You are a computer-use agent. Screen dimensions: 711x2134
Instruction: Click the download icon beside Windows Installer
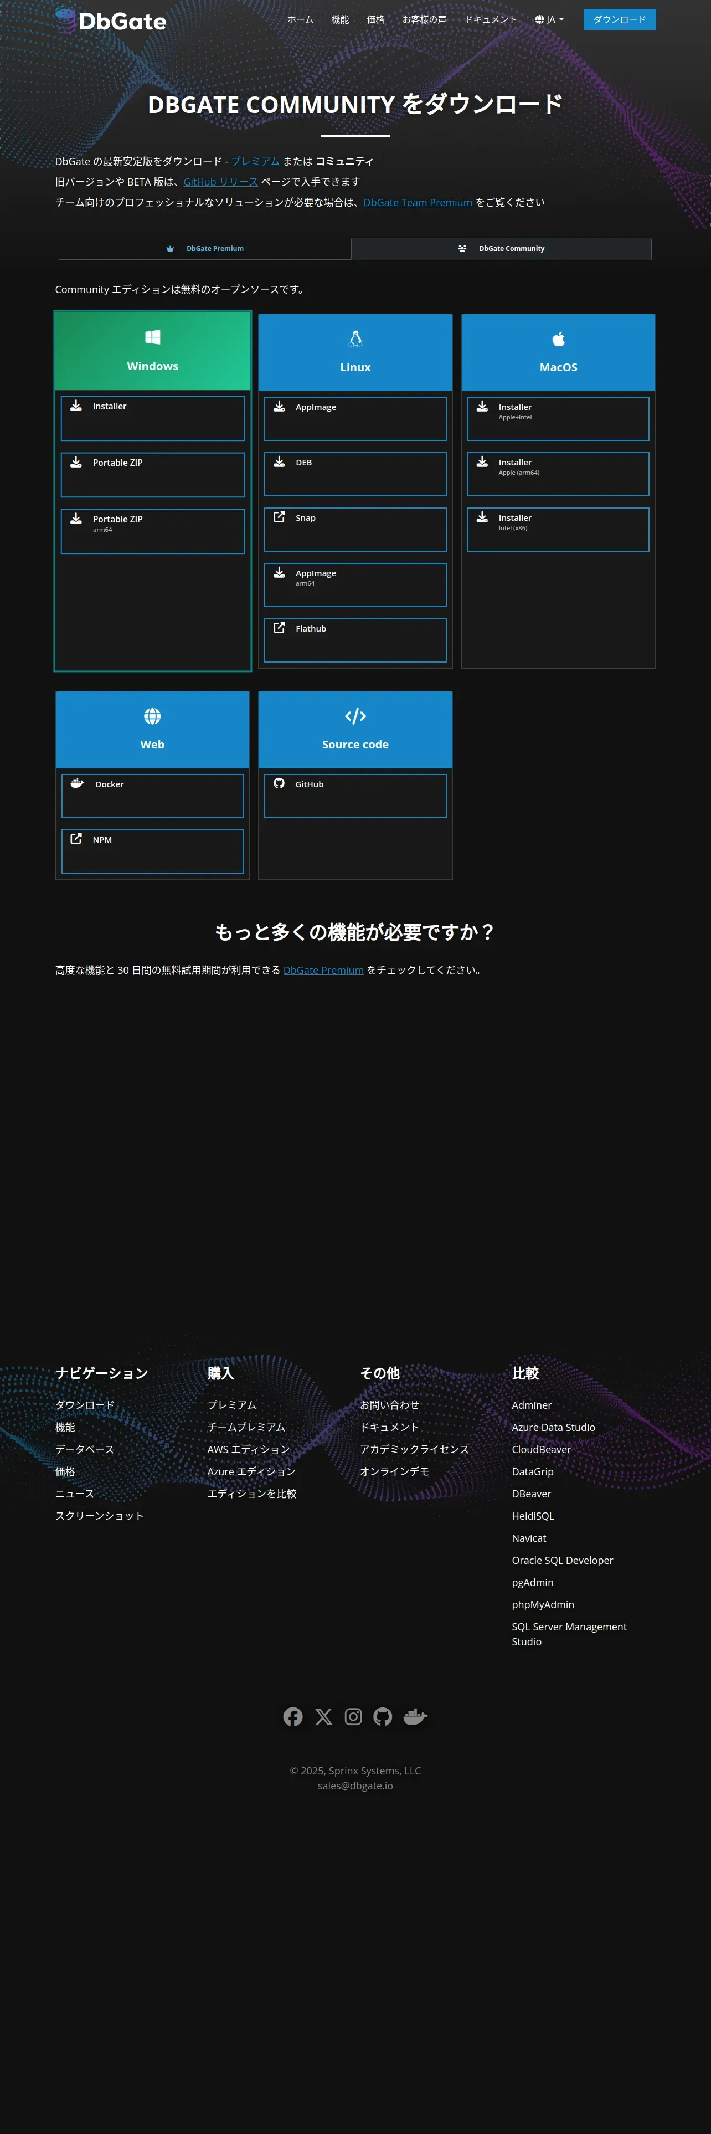76,406
